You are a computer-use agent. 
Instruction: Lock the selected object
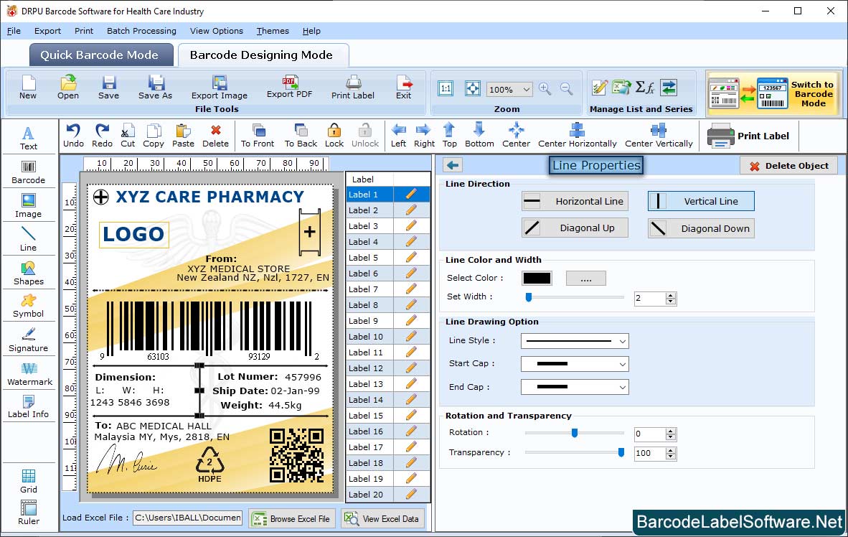pyautogui.click(x=334, y=136)
